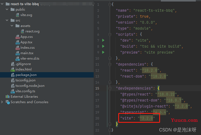
Task: Click the External Libraries icon
Action: click(x=8, y=96)
